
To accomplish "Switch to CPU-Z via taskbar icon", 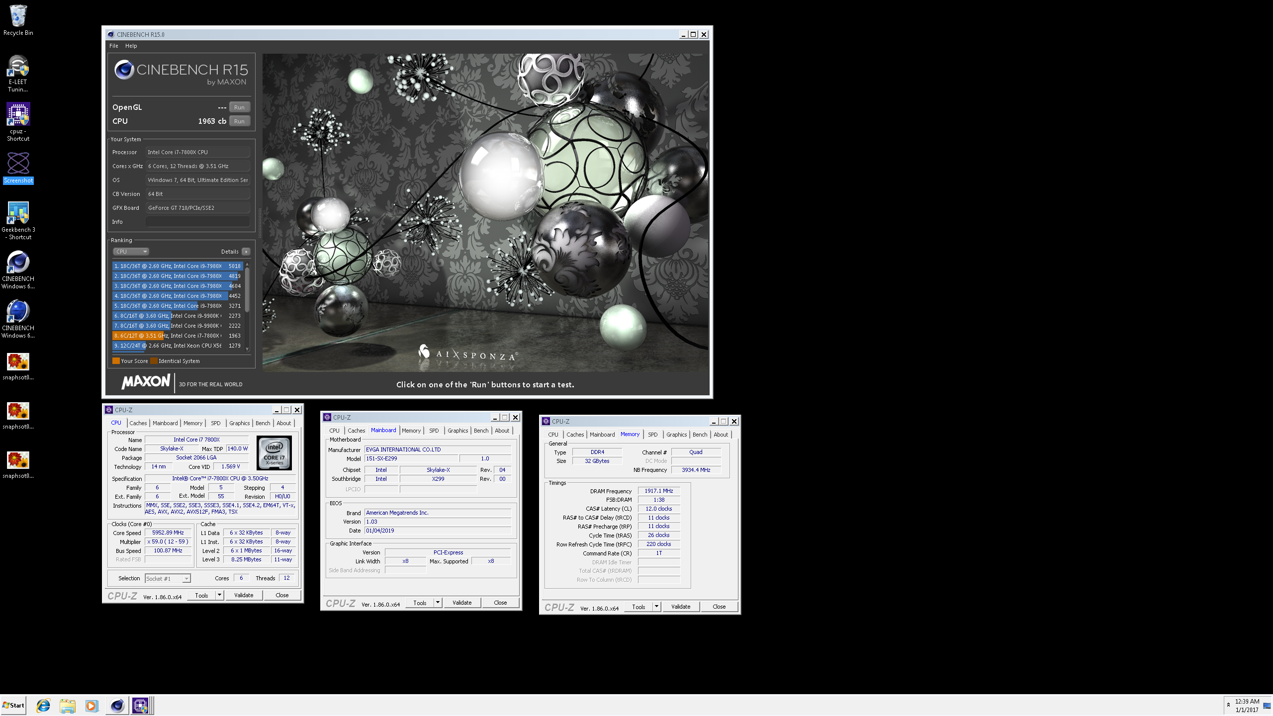I will (140, 705).
